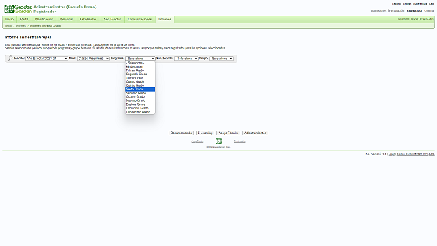Screen dimensions: 437x246
Task: Select Cuarto Grado from the list
Action: pos(140,82)
